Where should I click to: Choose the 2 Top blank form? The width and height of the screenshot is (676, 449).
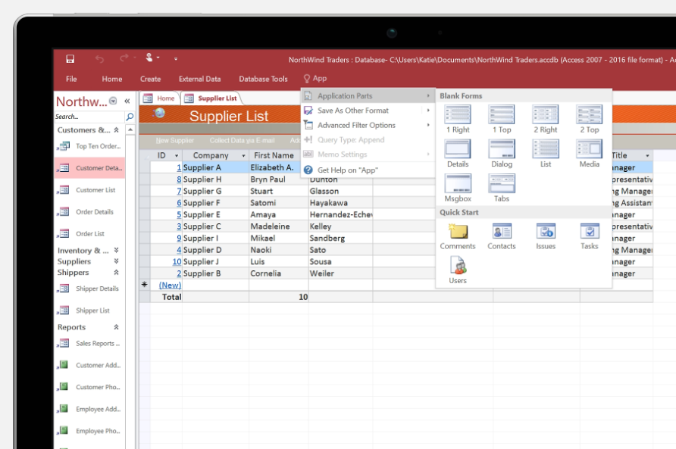pyautogui.click(x=590, y=120)
